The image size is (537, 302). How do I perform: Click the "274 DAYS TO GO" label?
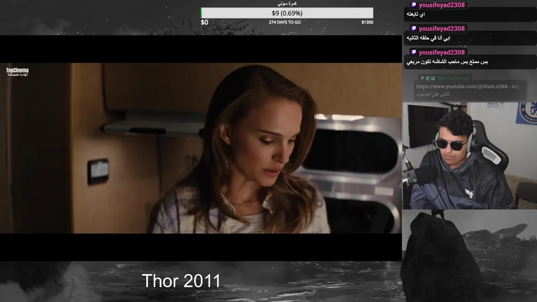coord(285,22)
